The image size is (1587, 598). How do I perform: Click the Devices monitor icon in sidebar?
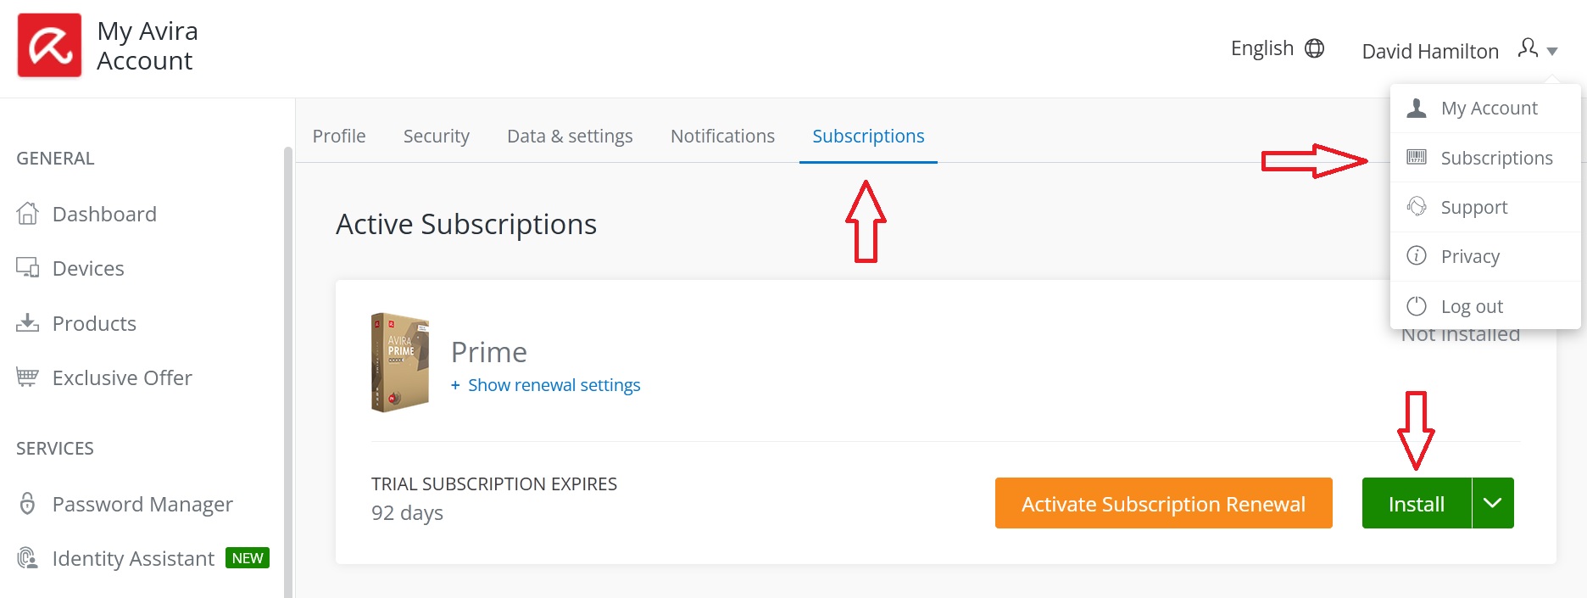coord(28,268)
